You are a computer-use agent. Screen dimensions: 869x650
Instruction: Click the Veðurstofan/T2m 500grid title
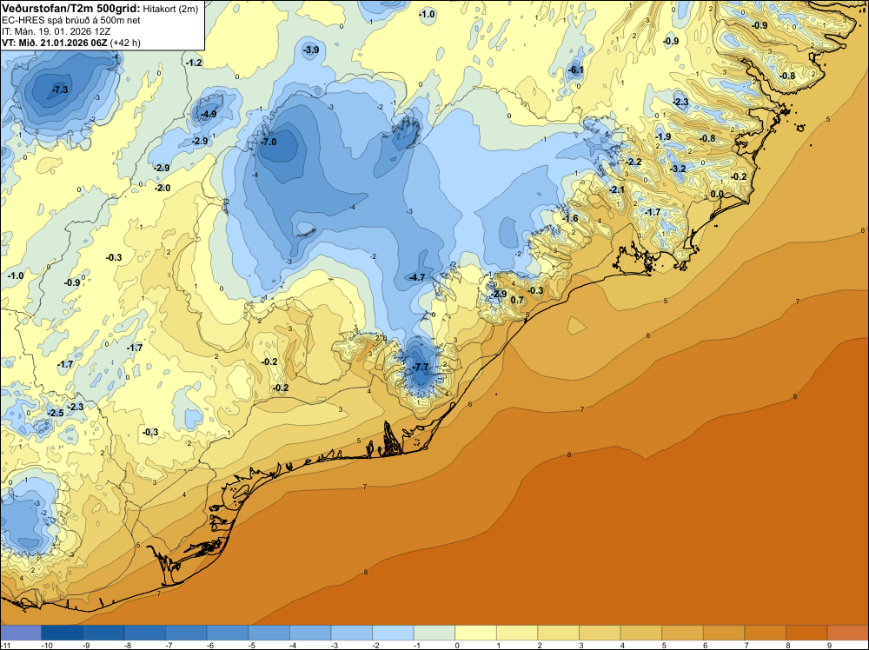pyautogui.click(x=71, y=8)
